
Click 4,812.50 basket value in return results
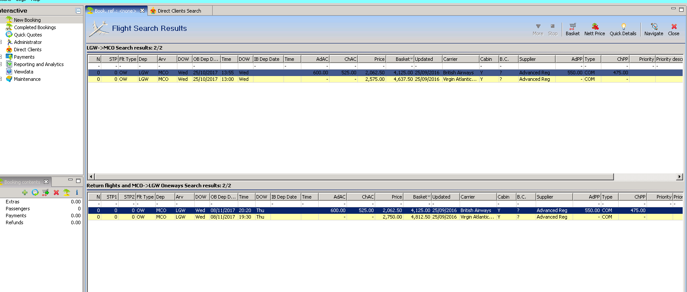pos(420,217)
